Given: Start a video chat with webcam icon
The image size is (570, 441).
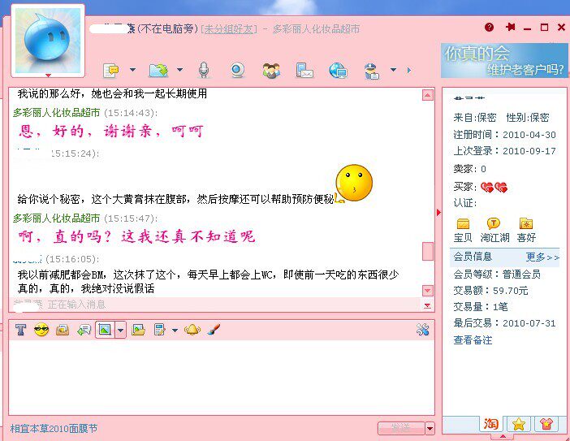Looking at the screenshot, I should (x=237, y=70).
